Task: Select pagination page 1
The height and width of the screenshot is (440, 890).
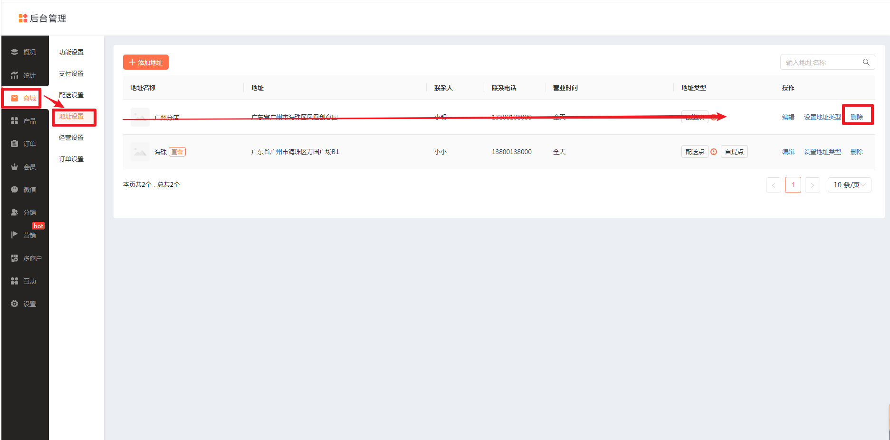Action: tap(793, 185)
